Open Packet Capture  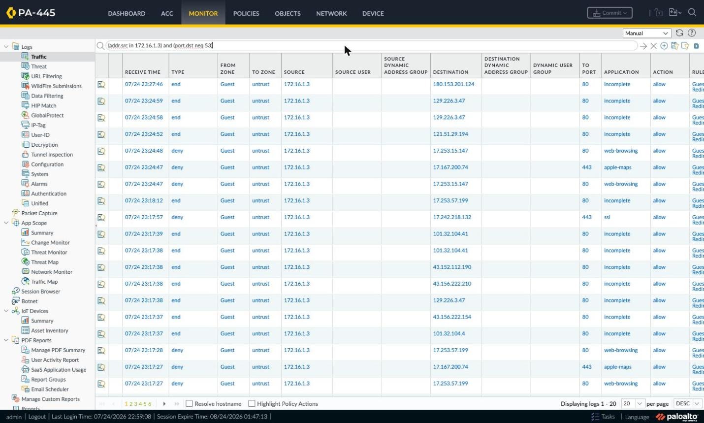39,213
